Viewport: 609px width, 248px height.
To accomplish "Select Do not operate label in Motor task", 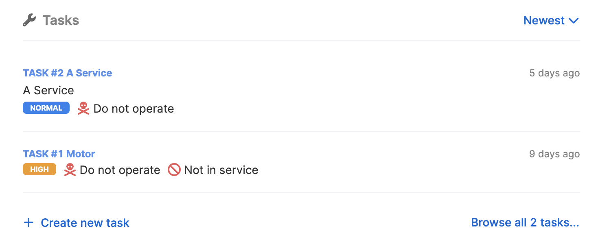I will [x=120, y=170].
